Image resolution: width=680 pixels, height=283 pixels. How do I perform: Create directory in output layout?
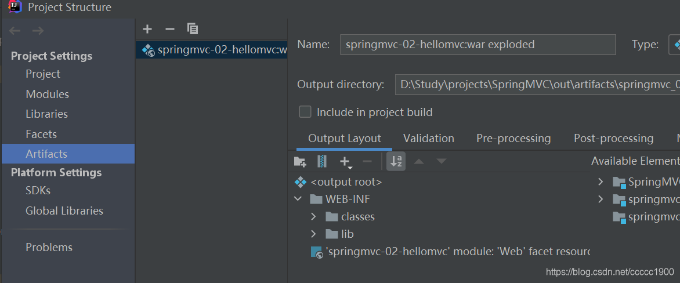pyautogui.click(x=300, y=162)
